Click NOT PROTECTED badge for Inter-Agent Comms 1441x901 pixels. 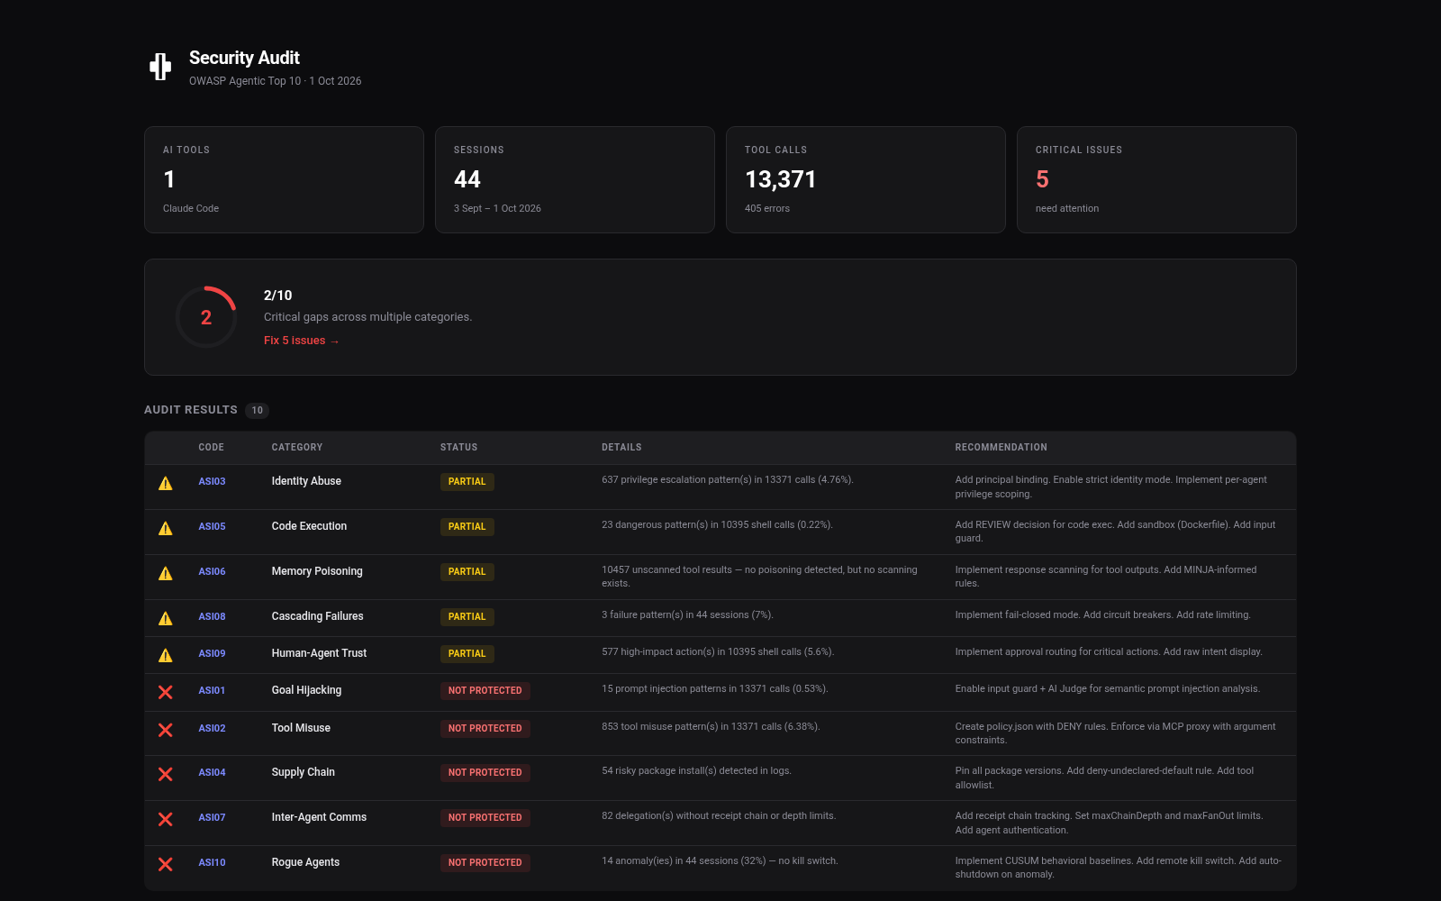[485, 818]
